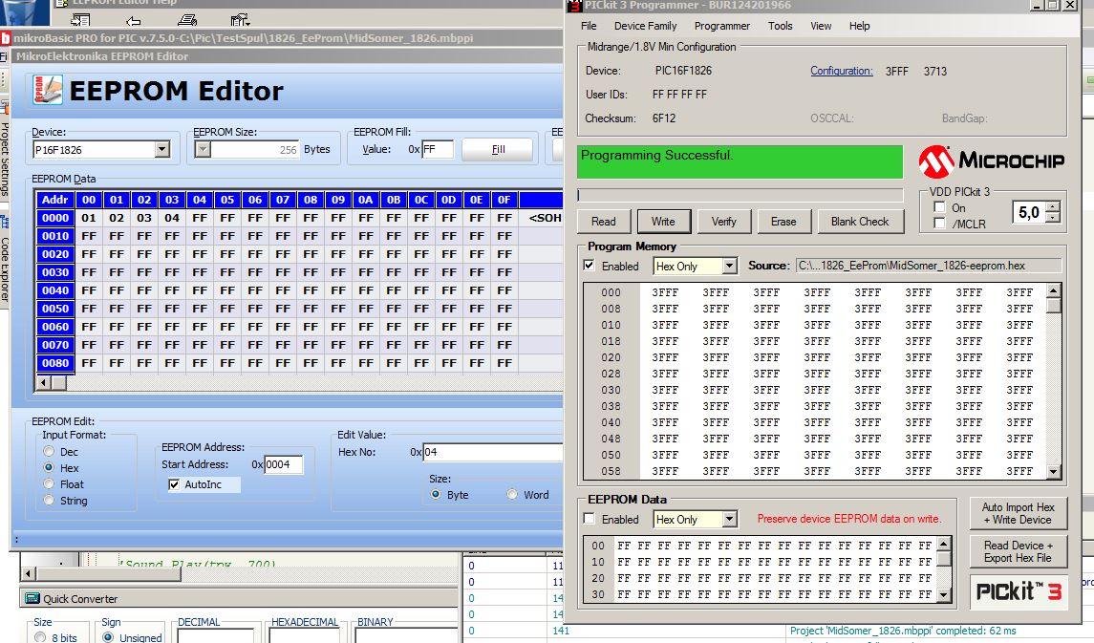The width and height of the screenshot is (1094, 643).
Task: Click the EEPROM Editor logo icon
Action: 48,90
